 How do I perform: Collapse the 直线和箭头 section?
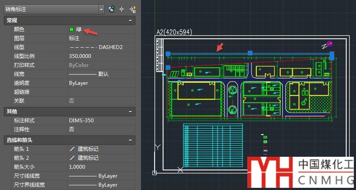(x=130, y=140)
